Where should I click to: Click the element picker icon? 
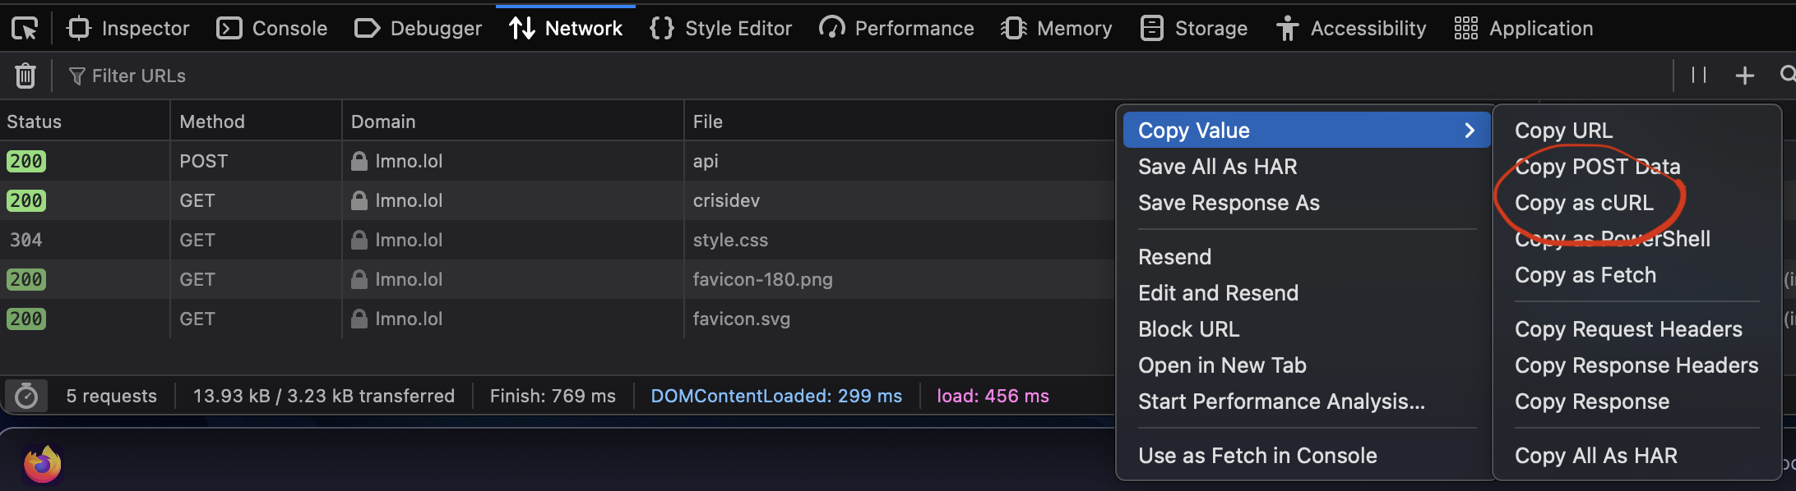pyautogui.click(x=25, y=29)
